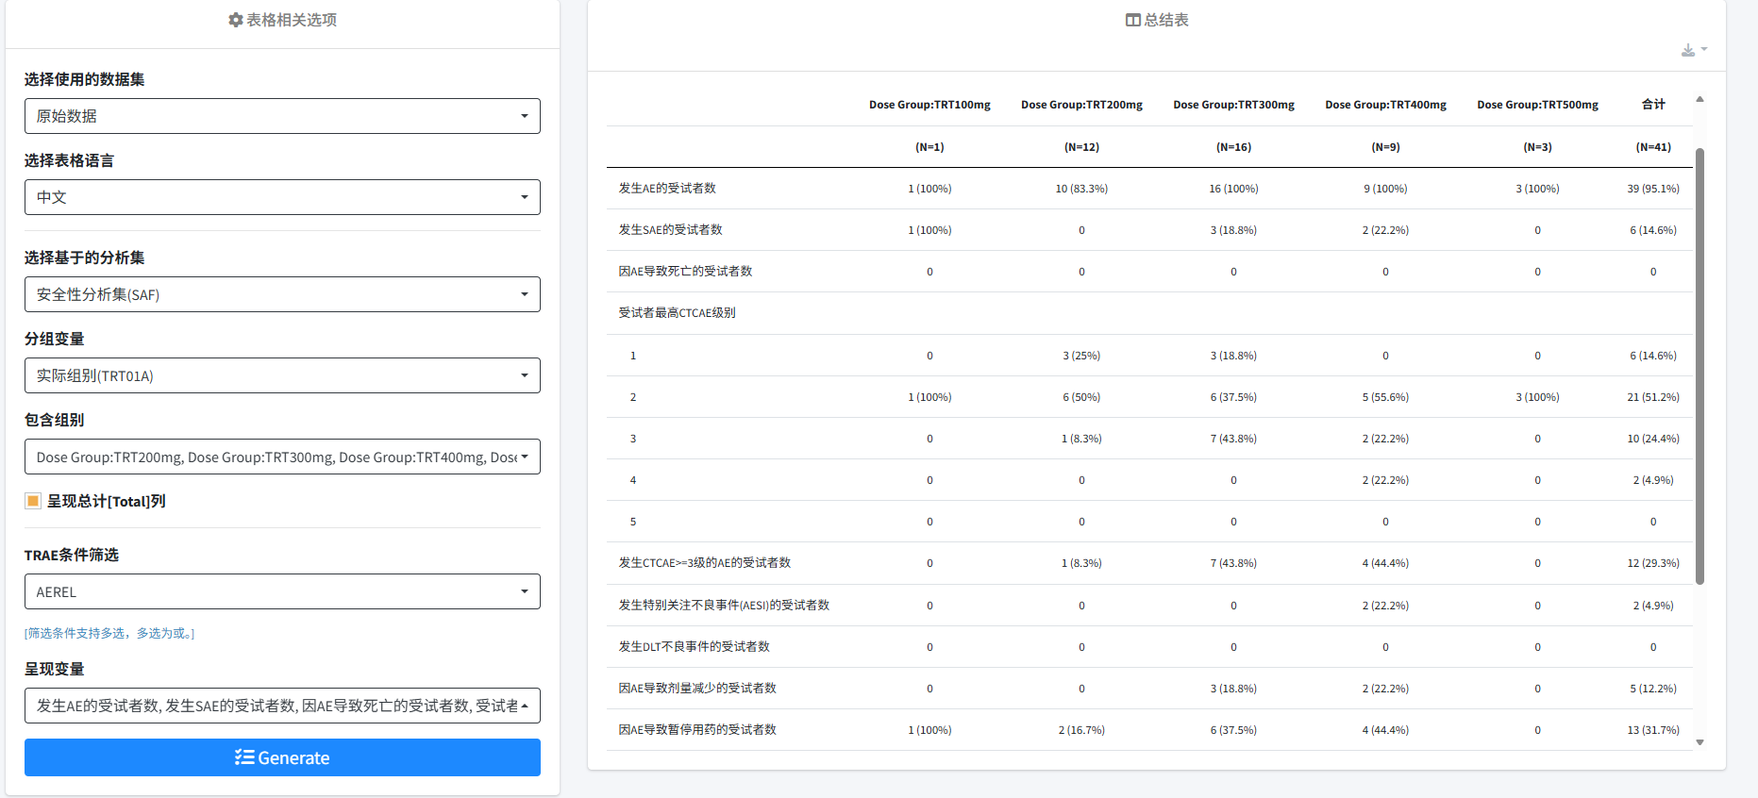Click the 合计 column header
The image size is (1758, 798).
(1652, 105)
